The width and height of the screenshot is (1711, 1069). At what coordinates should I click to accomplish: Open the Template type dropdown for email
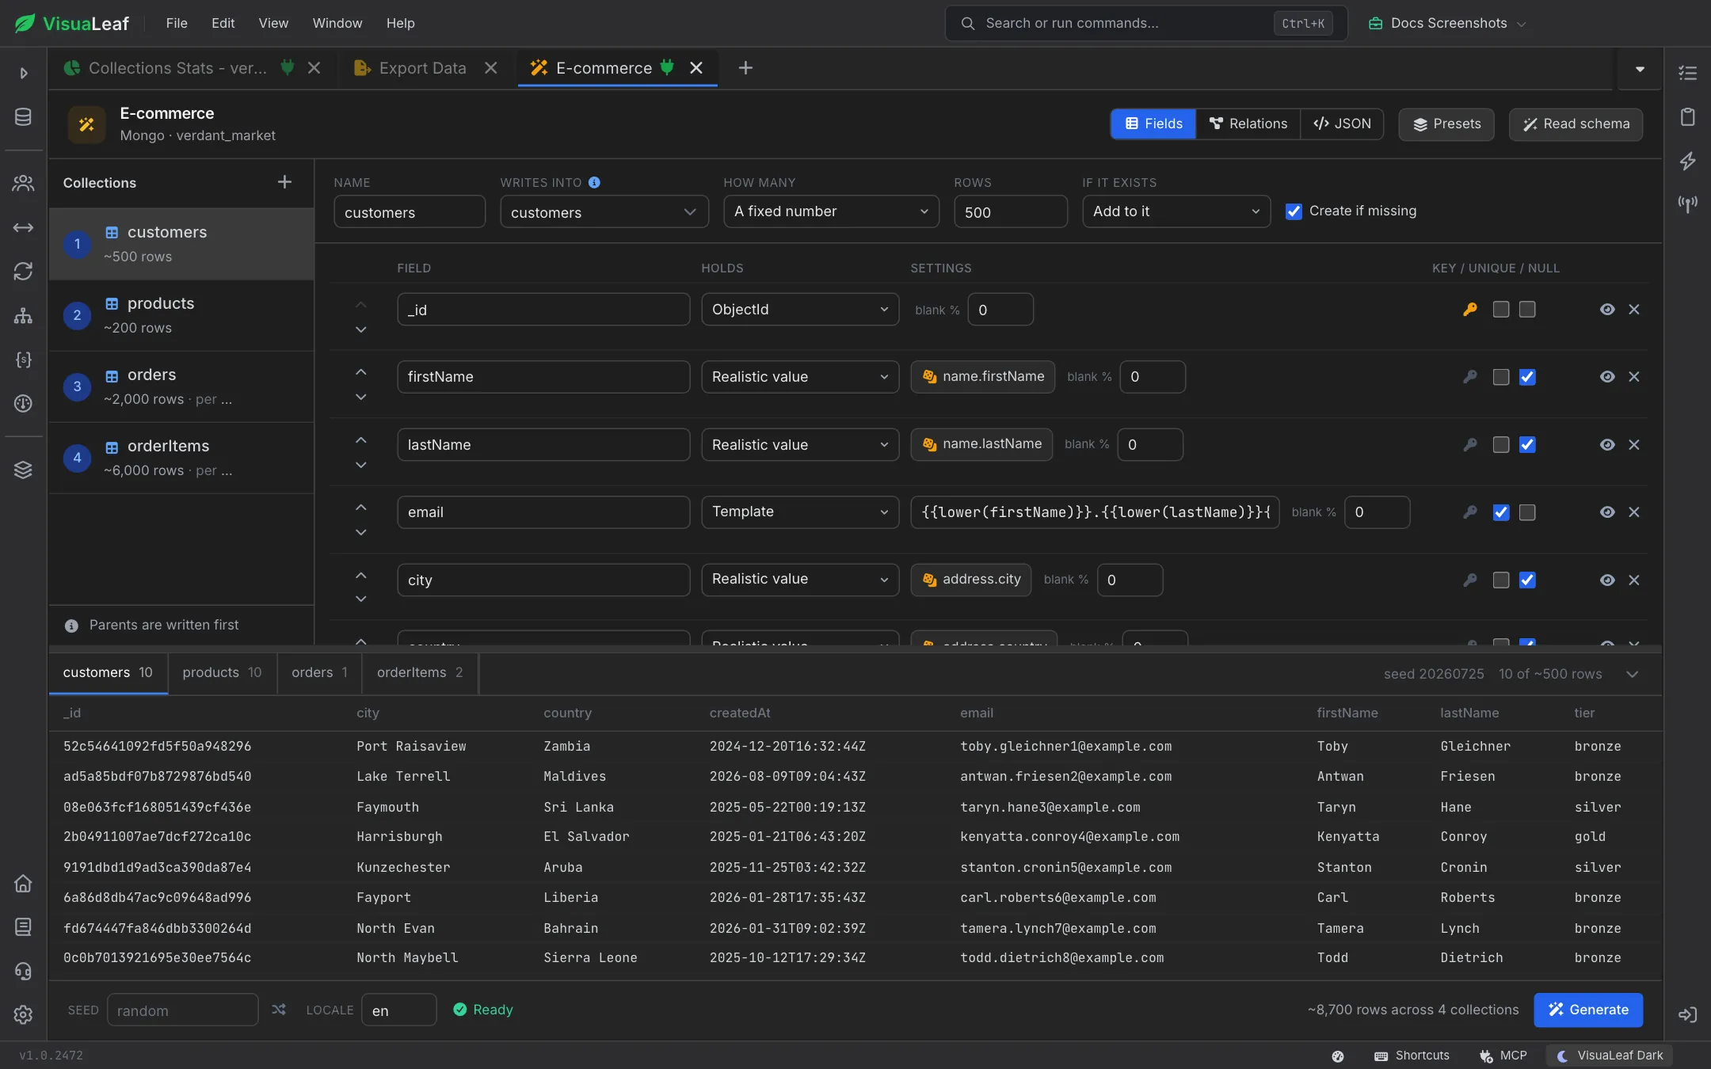click(800, 512)
